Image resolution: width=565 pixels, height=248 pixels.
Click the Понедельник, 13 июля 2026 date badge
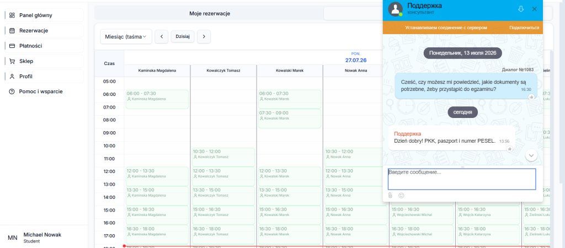(463, 53)
